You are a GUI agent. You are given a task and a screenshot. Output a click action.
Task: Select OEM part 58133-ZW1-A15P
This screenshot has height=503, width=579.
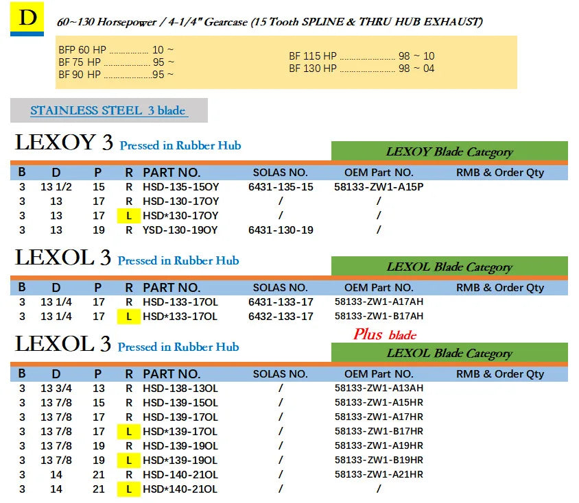coord(379,187)
